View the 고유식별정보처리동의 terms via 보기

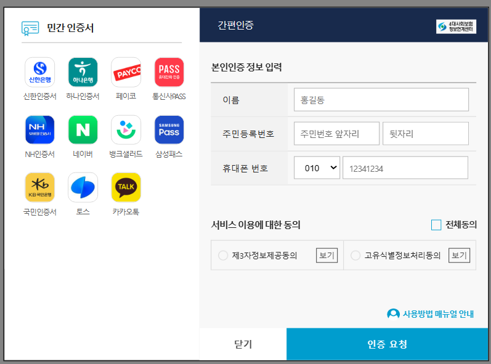459,256
